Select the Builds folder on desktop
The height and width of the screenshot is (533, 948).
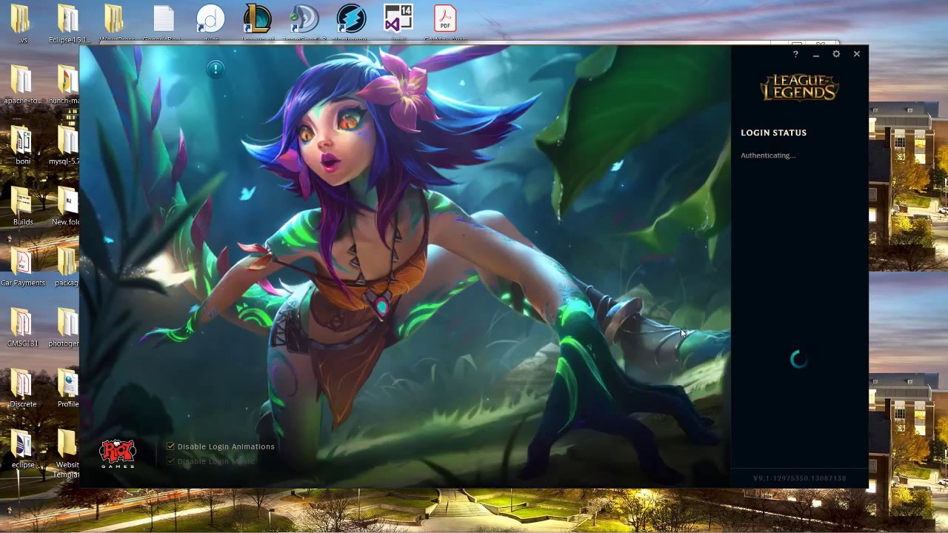[22, 206]
